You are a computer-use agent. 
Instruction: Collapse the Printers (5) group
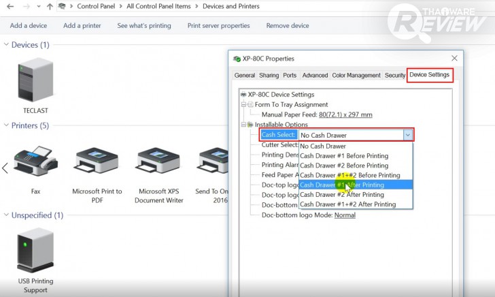point(6,125)
